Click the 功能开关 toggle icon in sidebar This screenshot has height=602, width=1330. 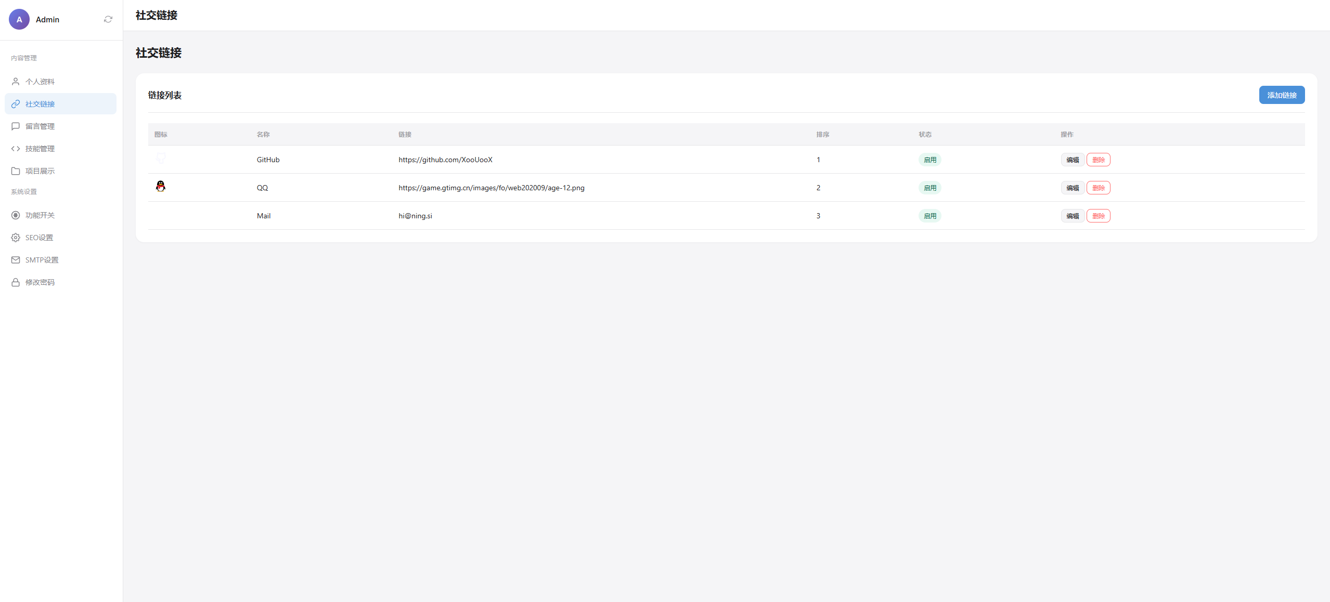pyautogui.click(x=16, y=215)
